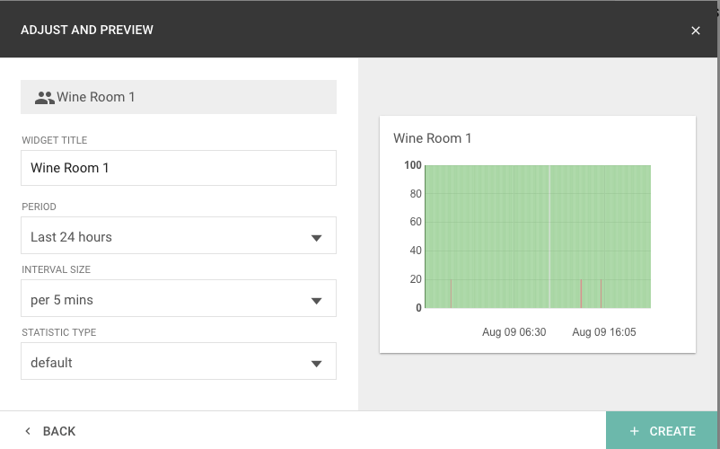Click the Aug 09 16:05 axis label

pyautogui.click(x=604, y=332)
